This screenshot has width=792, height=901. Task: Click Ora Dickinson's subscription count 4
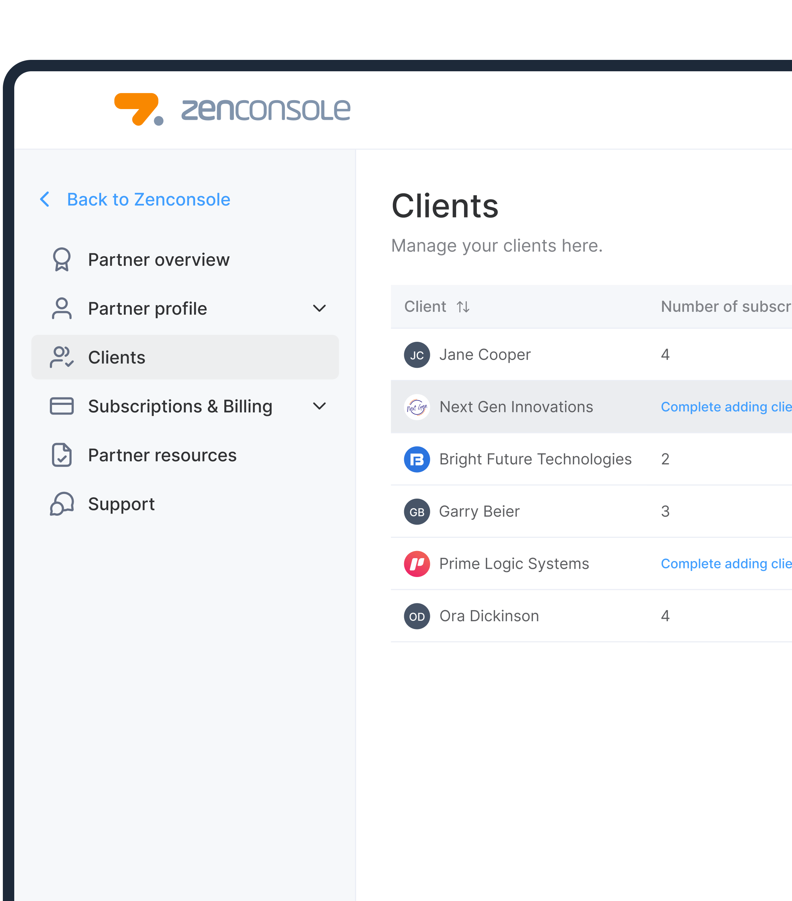pos(665,616)
